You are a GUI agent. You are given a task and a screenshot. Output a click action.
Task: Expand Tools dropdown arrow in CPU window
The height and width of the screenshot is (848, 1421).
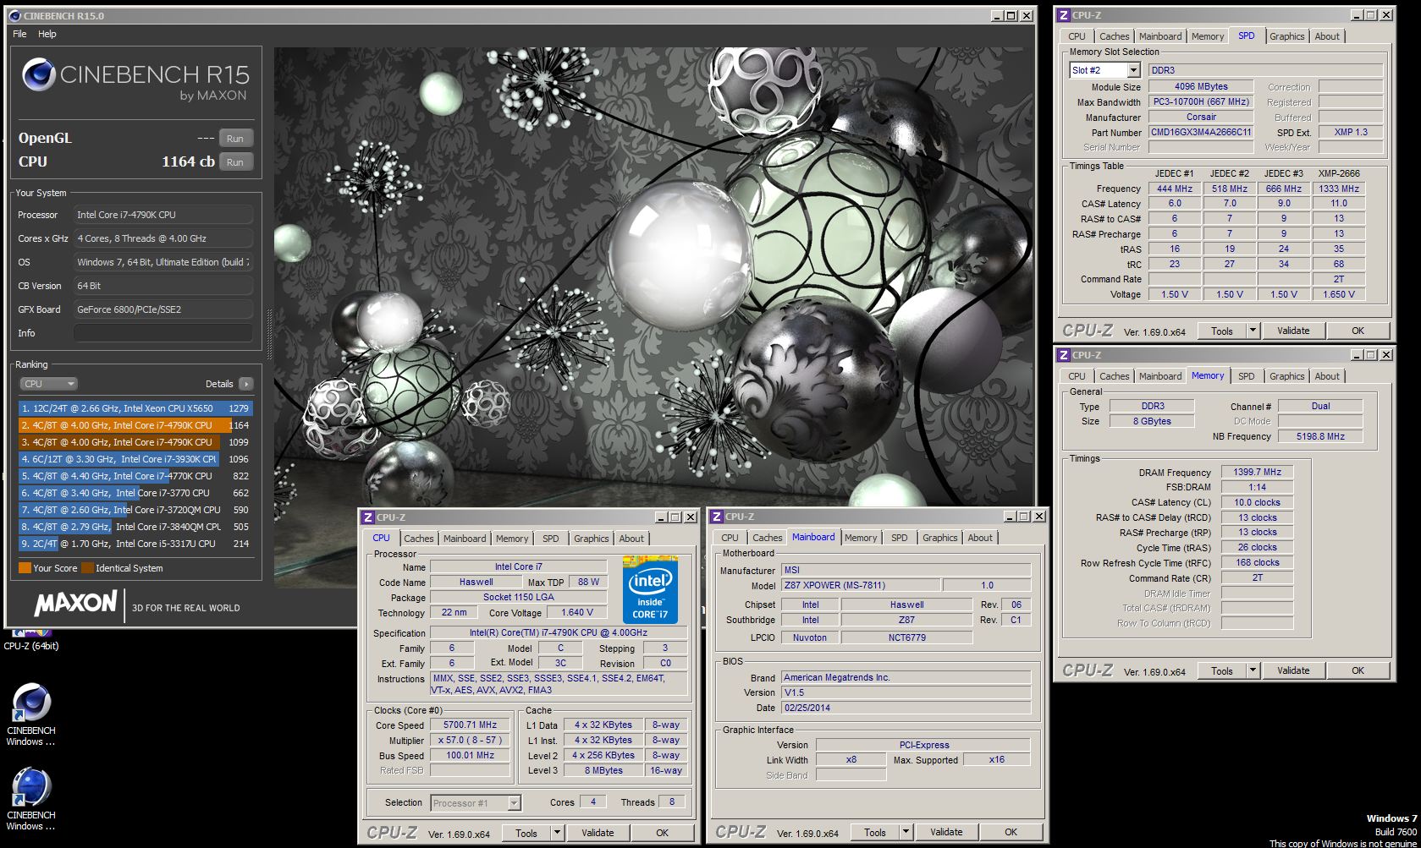[x=557, y=833]
